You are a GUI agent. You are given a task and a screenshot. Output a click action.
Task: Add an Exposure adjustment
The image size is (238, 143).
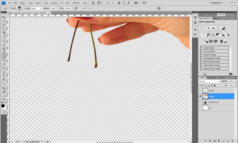pyautogui.click(x=223, y=28)
